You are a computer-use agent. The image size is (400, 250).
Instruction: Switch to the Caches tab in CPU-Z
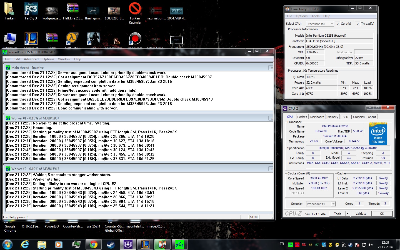(x=302, y=117)
